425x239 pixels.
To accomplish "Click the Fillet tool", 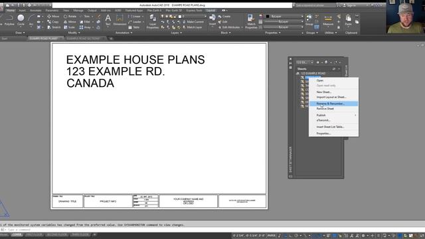I will click(85, 22).
